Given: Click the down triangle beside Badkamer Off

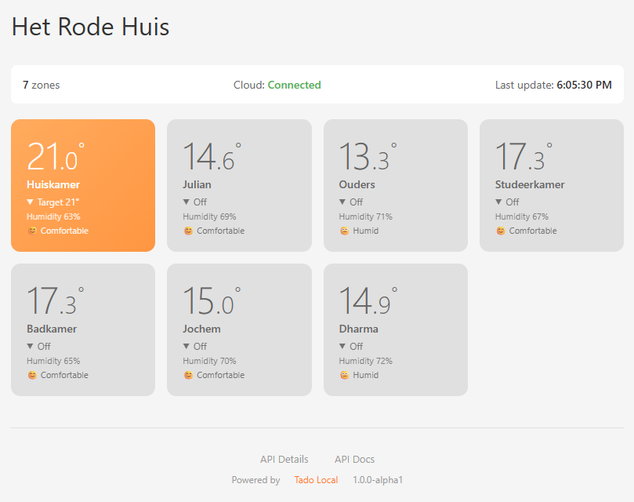Looking at the screenshot, I should [x=30, y=346].
